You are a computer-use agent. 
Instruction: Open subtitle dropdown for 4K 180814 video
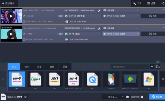(x=121, y=10)
